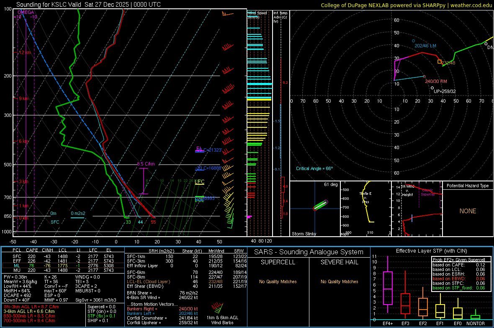Click the K = 26 index
Image resolution: width=494 pixels, height=328 pixels.
(50, 277)
